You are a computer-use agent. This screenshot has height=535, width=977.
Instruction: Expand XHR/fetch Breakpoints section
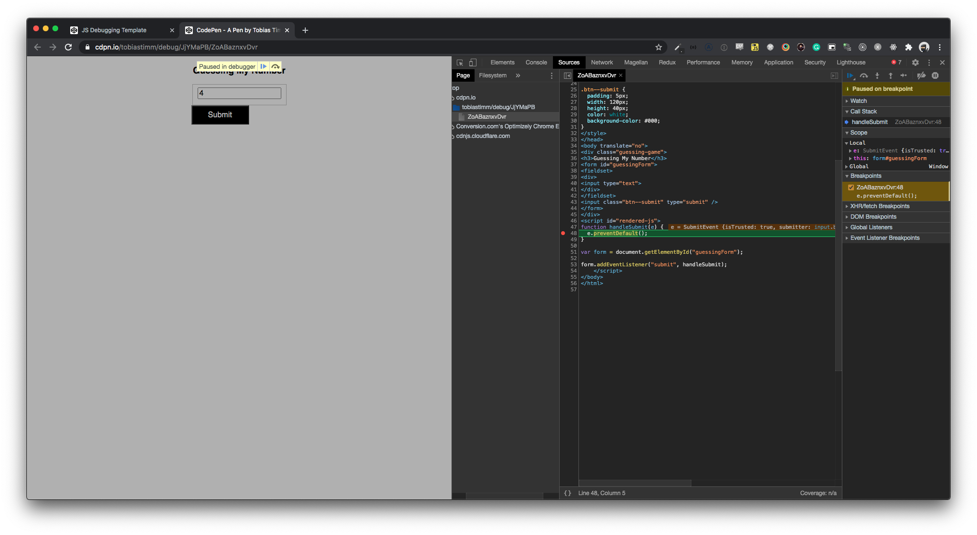(x=896, y=206)
